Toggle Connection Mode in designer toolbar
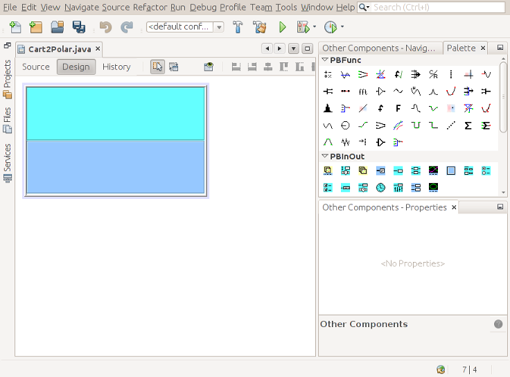 coord(173,67)
